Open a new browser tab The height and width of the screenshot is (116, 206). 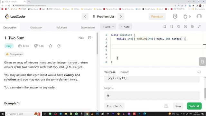(x=29, y=2)
